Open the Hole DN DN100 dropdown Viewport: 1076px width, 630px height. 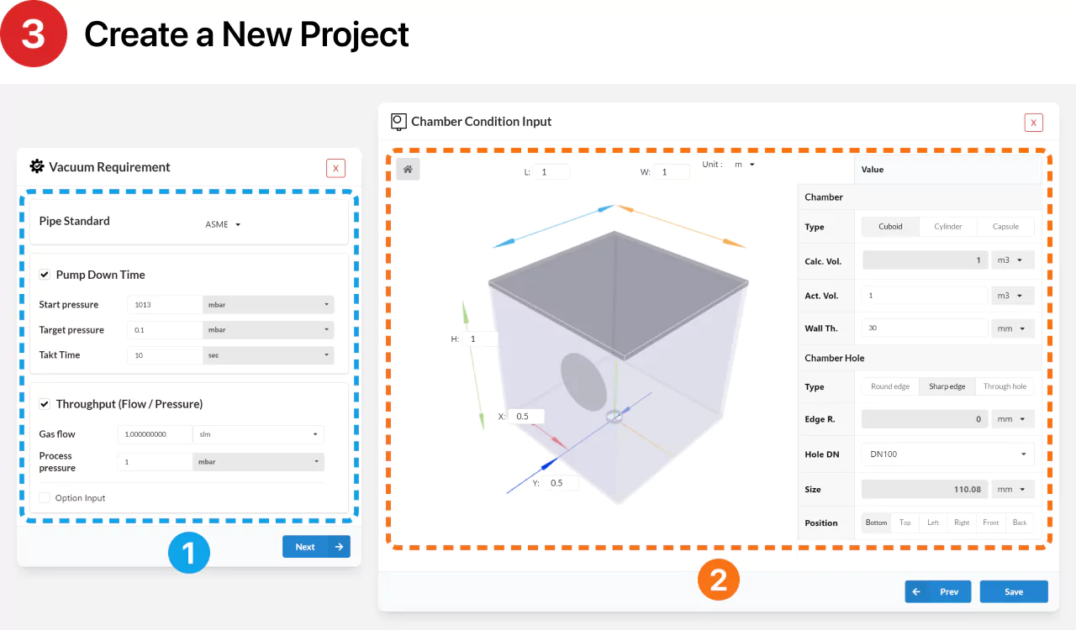947,454
